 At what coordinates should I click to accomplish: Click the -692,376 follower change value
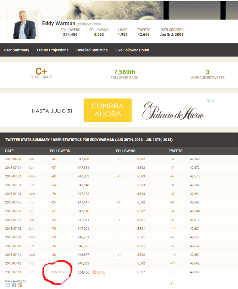[x=57, y=272]
